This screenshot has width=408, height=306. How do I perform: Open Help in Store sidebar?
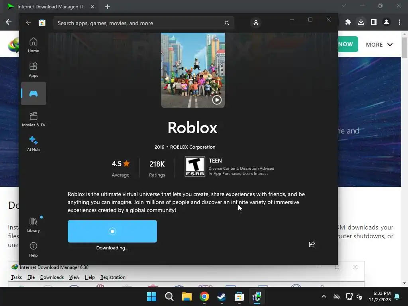pyautogui.click(x=33, y=249)
